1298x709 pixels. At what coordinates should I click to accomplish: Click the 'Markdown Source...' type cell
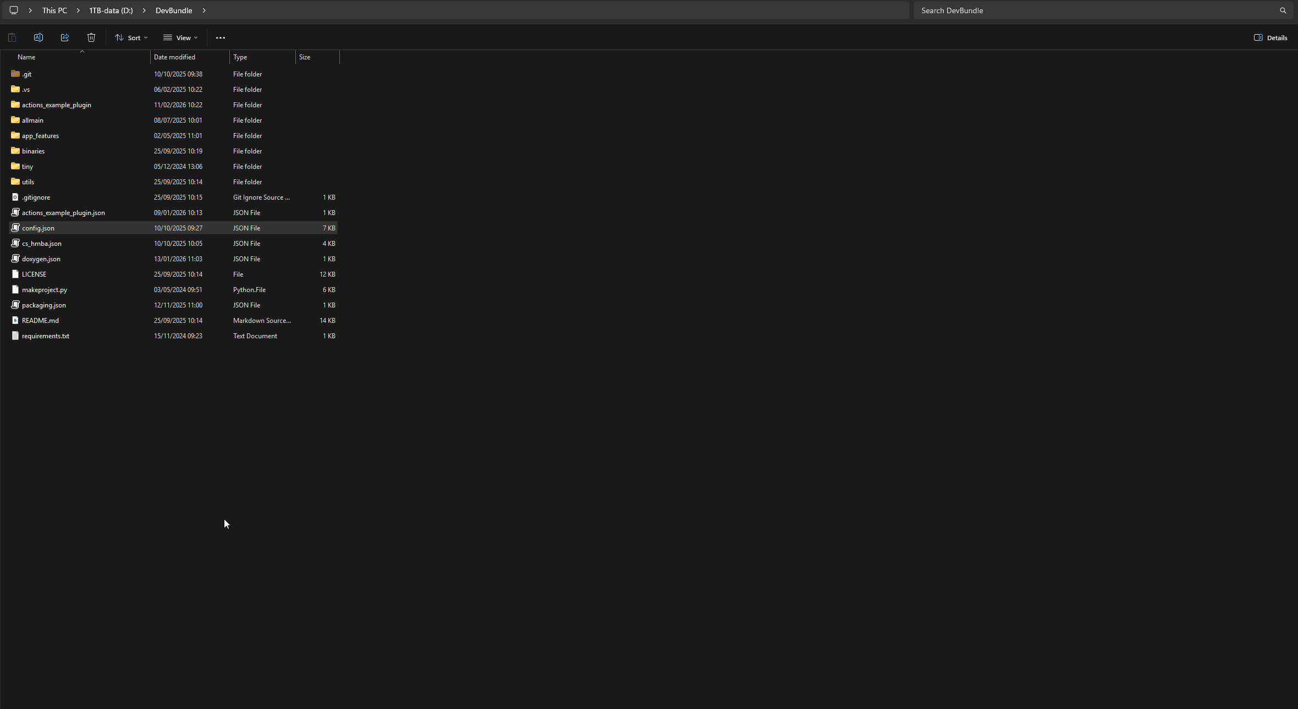tap(262, 320)
